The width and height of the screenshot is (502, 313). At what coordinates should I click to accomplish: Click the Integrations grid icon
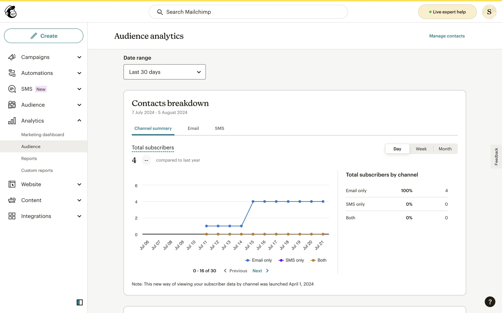pos(12,216)
